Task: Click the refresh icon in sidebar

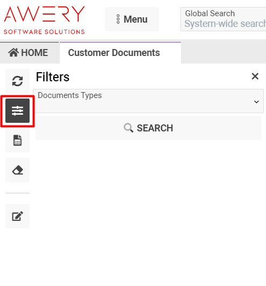Action: coord(18,81)
